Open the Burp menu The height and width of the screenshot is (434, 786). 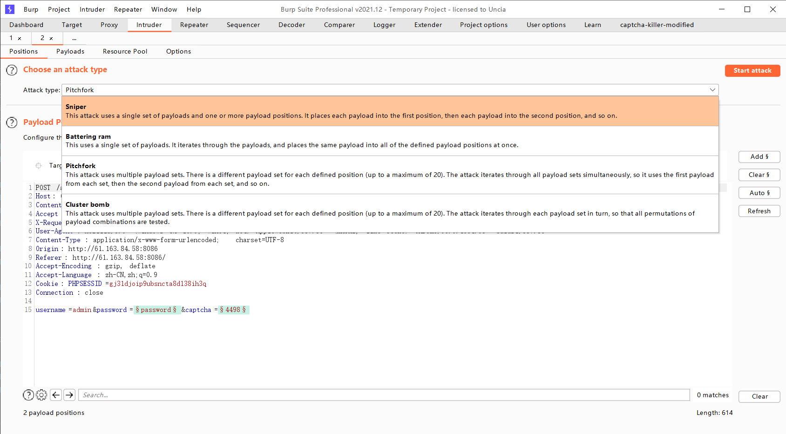point(31,9)
